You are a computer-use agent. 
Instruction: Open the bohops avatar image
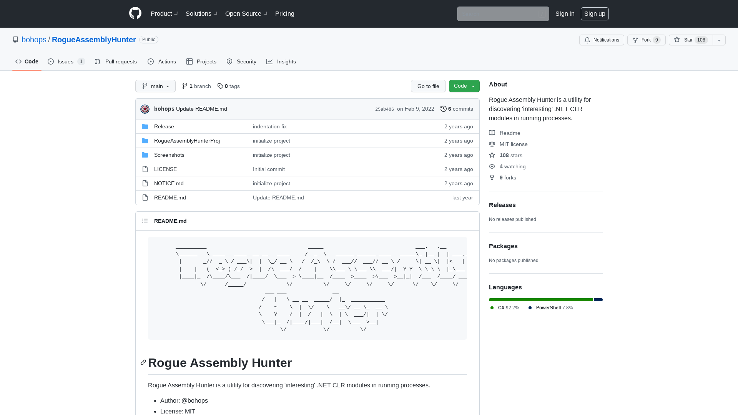click(x=145, y=109)
